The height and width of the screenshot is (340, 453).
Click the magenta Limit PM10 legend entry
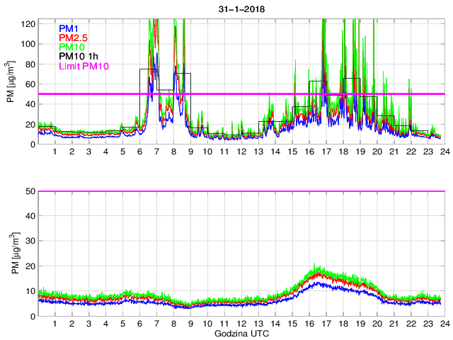pos(83,65)
